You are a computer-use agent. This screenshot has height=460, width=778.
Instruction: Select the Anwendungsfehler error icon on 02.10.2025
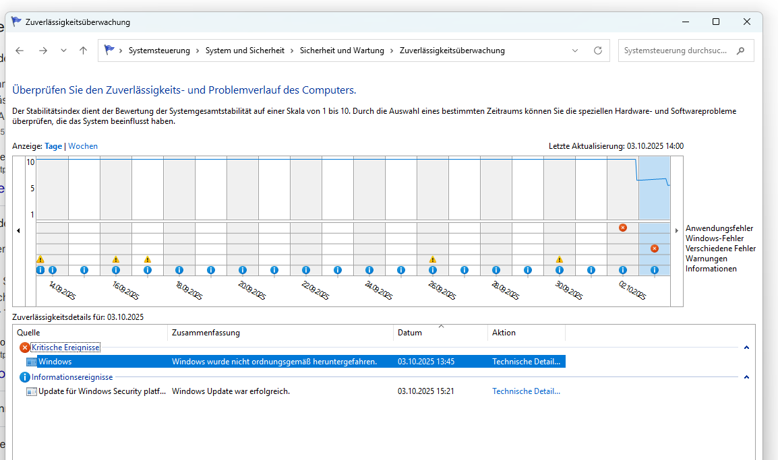click(623, 228)
